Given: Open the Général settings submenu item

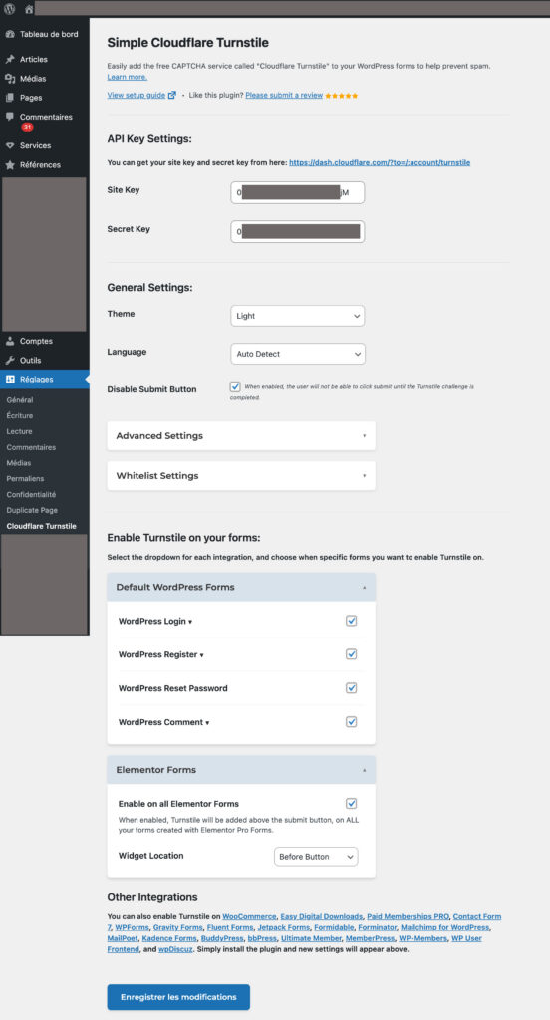Looking at the screenshot, I should tap(20, 400).
